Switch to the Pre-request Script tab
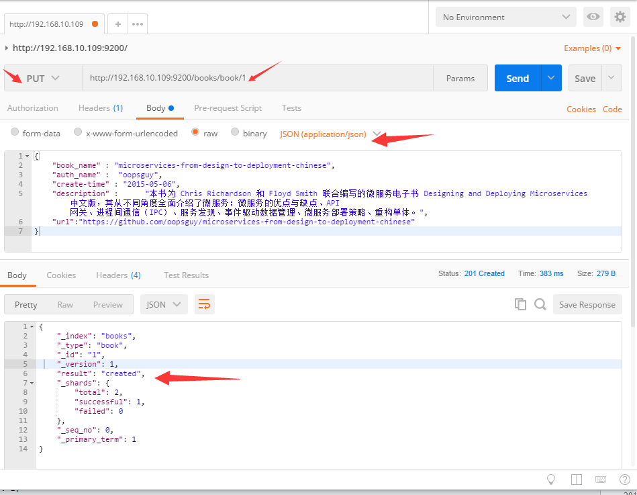The height and width of the screenshot is (495, 637). point(228,108)
